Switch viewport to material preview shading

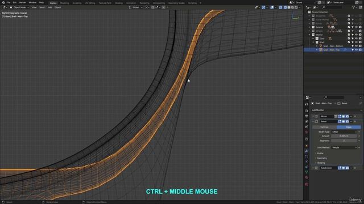(292, 7)
